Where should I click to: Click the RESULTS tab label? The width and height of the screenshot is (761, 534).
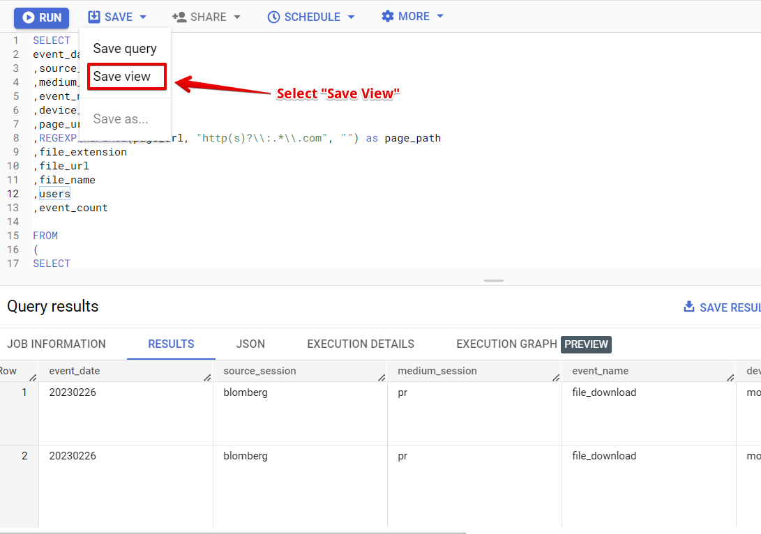click(x=171, y=344)
